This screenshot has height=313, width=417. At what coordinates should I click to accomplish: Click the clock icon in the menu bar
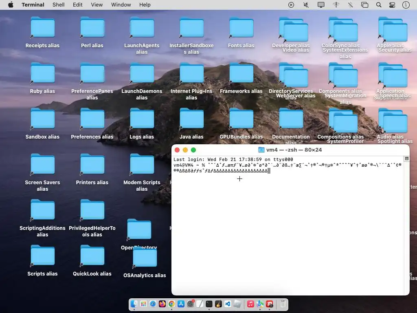point(406,5)
